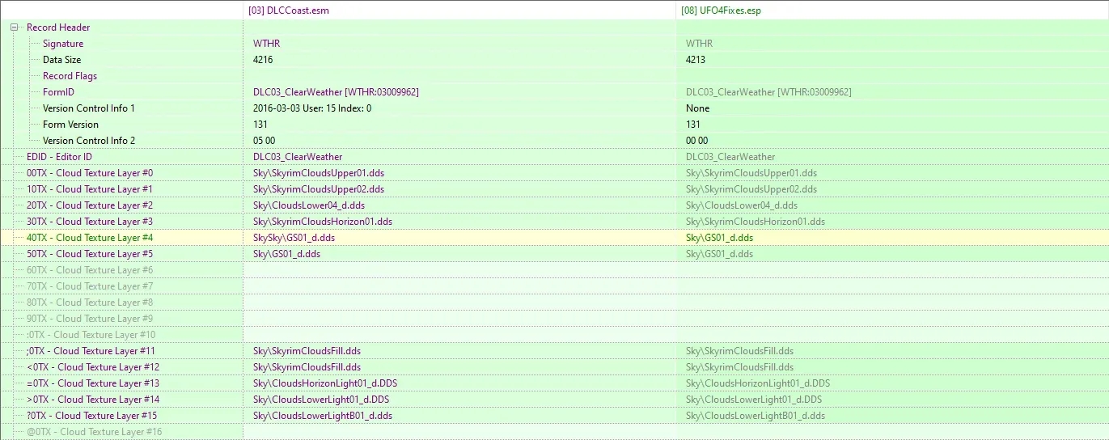Select 60TX - Cloud Texture Layer #6
The image size is (1109, 440).
pyautogui.click(x=90, y=270)
